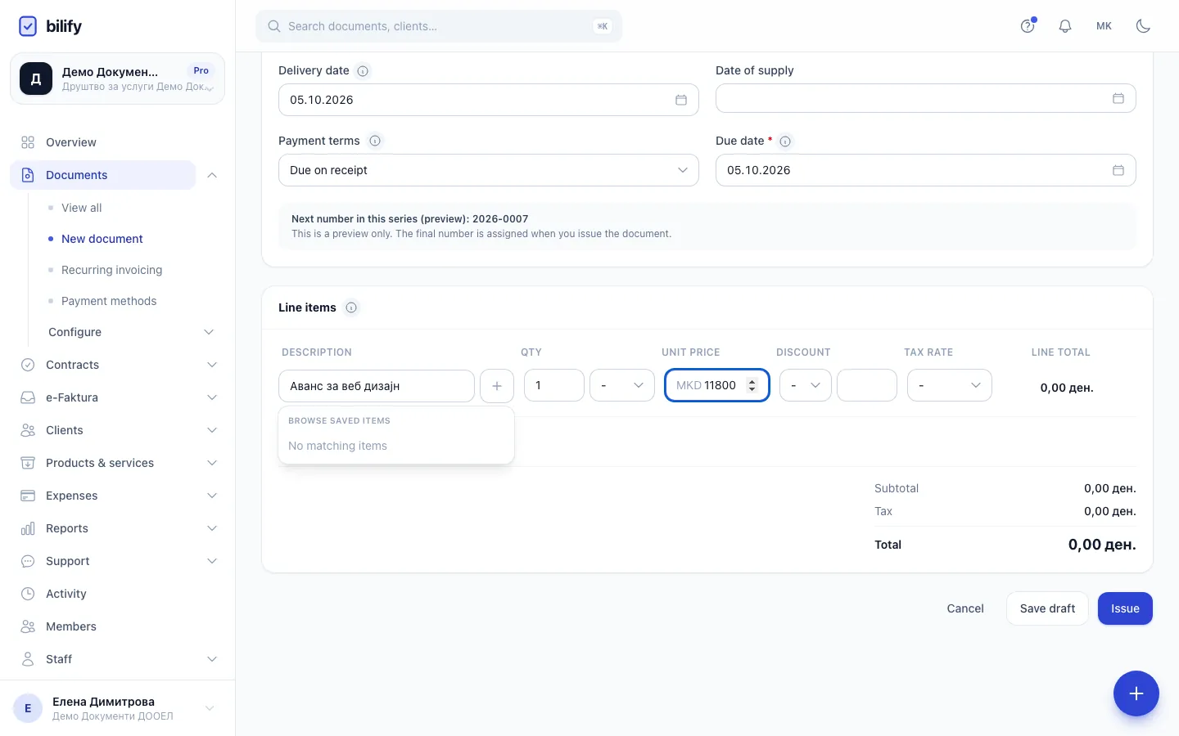Open the Overview page

click(71, 142)
